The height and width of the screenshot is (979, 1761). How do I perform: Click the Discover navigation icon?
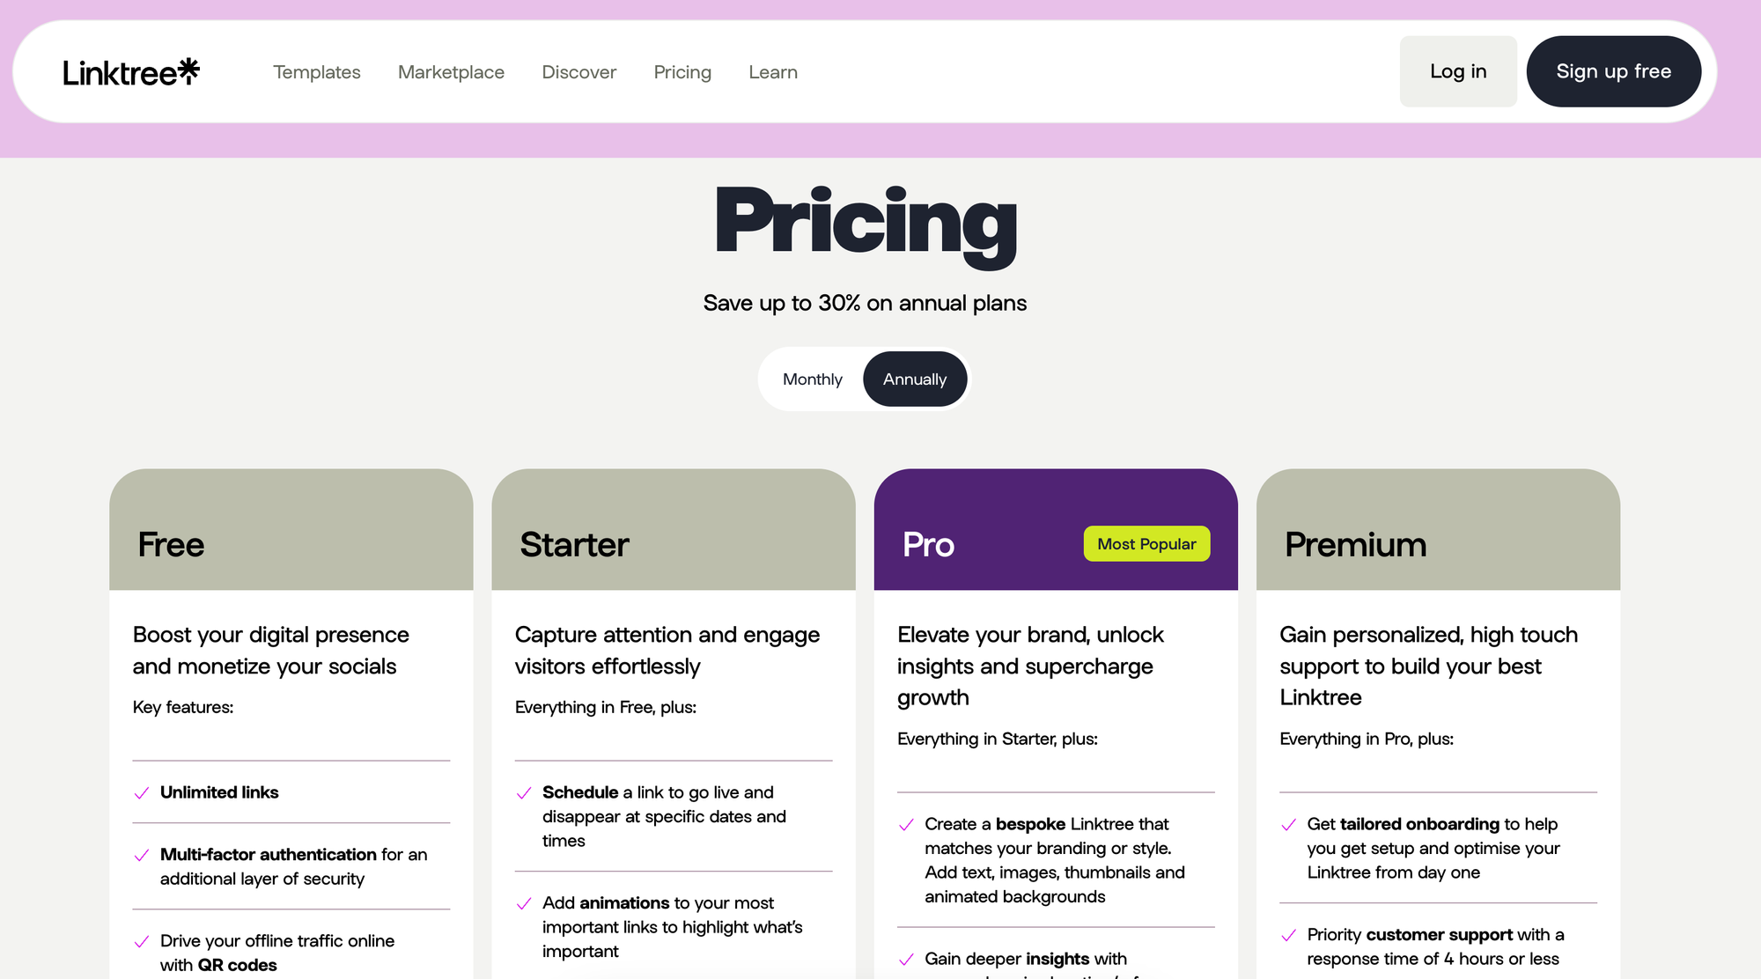[x=578, y=71]
